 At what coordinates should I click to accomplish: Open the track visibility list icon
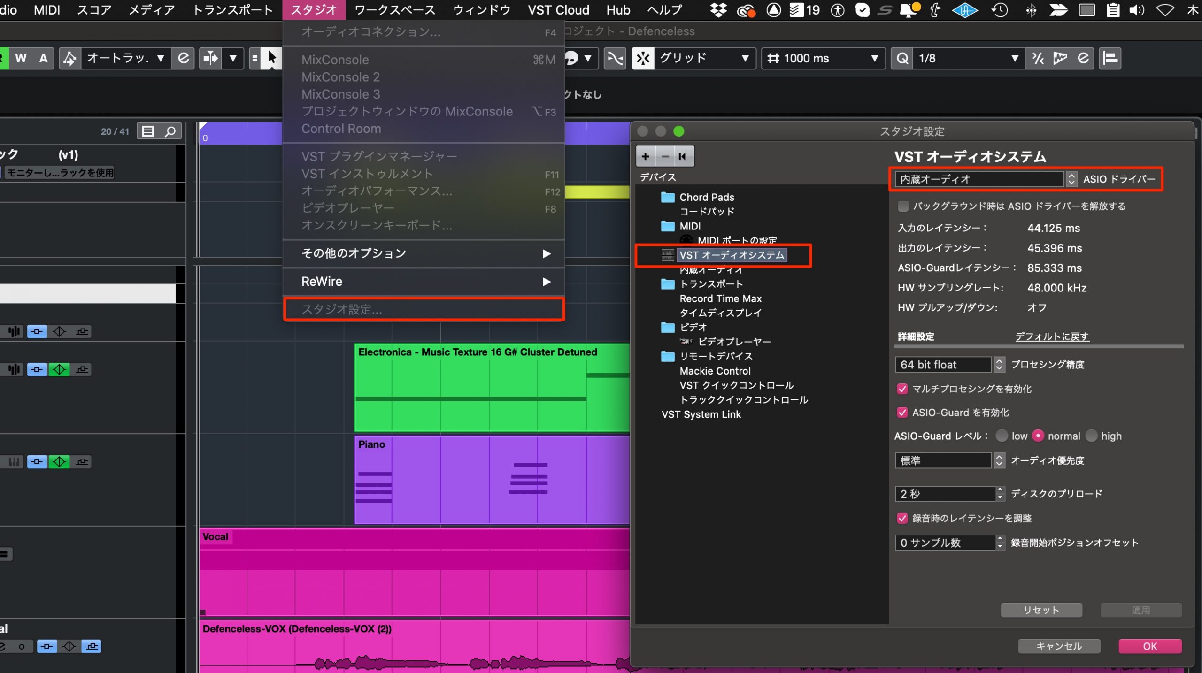point(148,131)
